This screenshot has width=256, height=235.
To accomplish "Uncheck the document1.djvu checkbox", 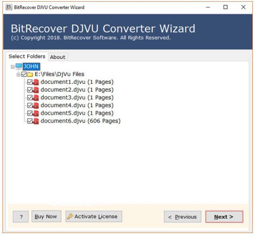I will [x=30, y=82].
